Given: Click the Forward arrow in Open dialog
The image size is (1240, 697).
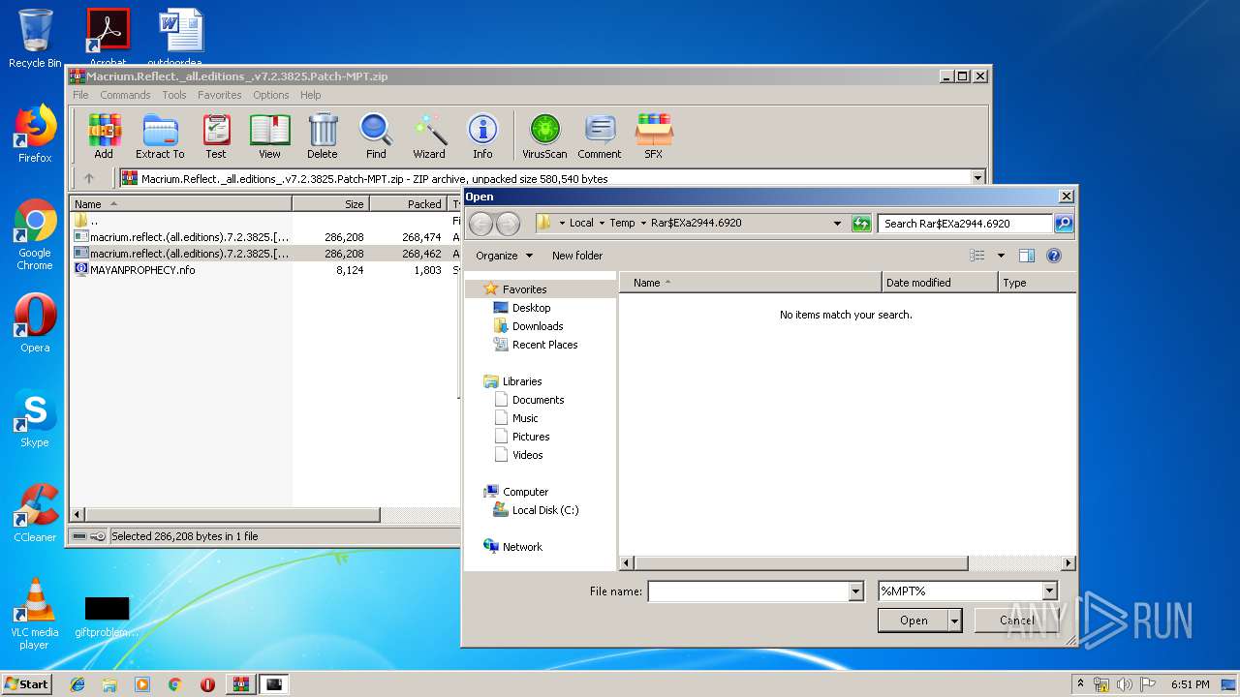Looking at the screenshot, I should 508,224.
